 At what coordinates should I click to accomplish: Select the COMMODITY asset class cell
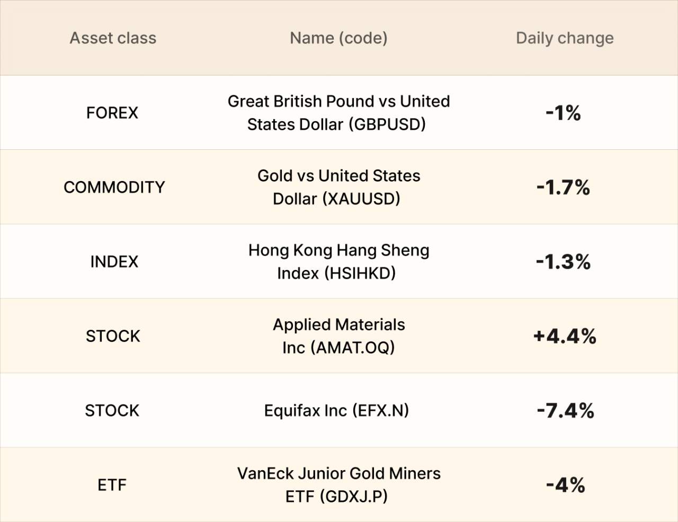pyautogui.click(x=114, y=187)
